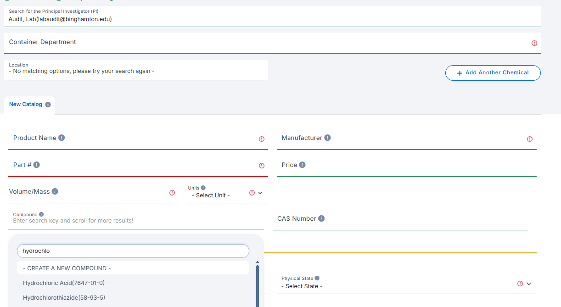Select Hydrochlorothiazide(58-93-5) from list

pyautogui.click(x=133, y=297)
